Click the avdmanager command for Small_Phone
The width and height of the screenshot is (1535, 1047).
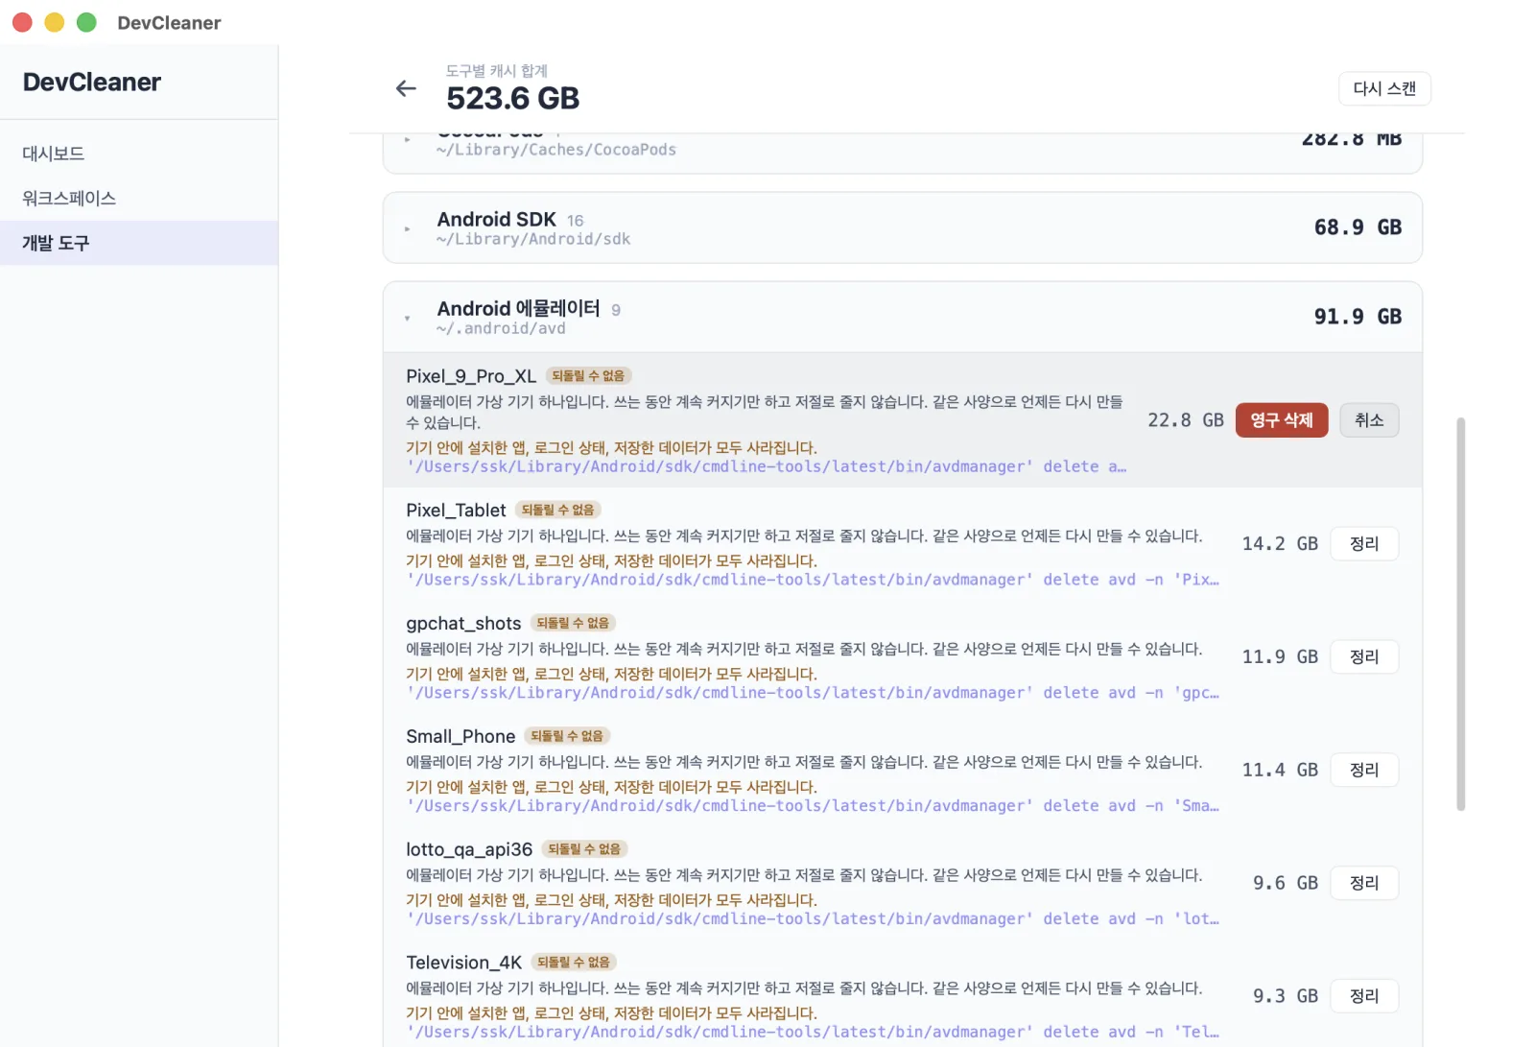tap(813, 807)
